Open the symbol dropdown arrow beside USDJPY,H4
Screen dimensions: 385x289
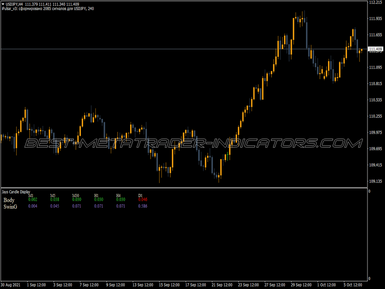3,3
